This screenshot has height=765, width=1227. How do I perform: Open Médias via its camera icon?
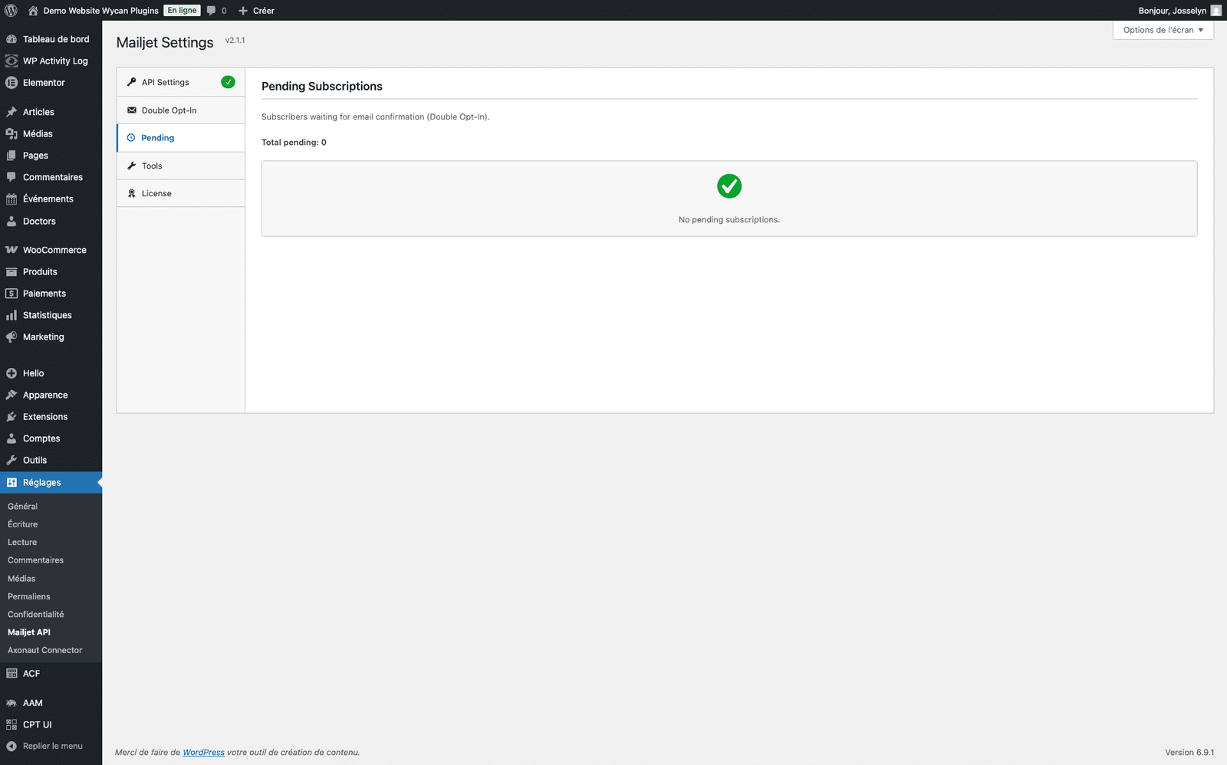pos(12,133)
